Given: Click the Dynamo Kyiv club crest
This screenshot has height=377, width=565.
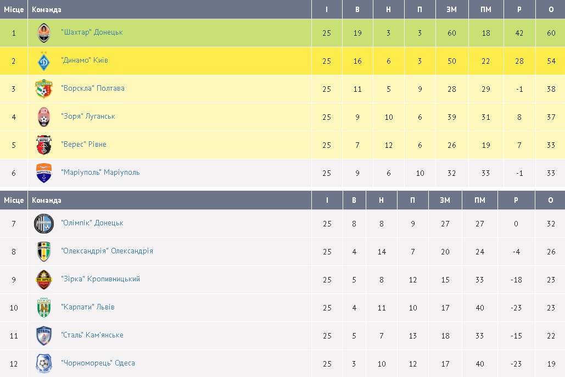Looking at the screenshot, I should 44,61.
